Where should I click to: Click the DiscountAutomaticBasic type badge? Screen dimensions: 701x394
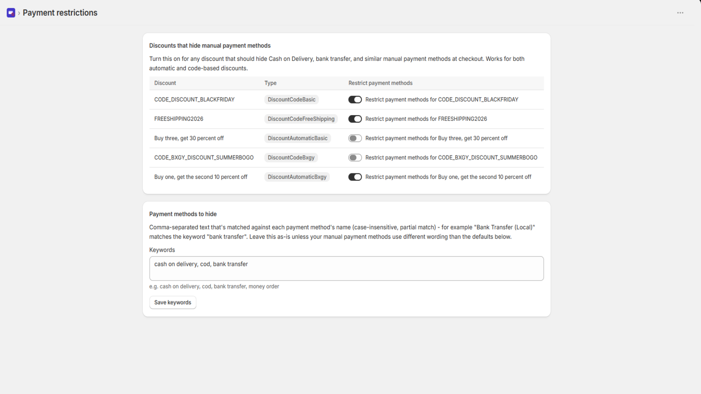(x=297, y=138)
